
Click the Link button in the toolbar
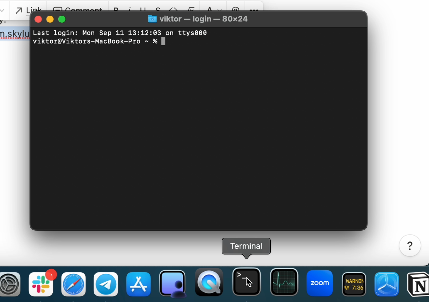click(x=28, y=10)
